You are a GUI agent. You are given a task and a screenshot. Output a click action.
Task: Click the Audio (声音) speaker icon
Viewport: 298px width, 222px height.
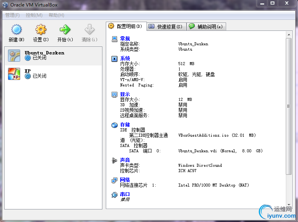click(x=114, y=161)
